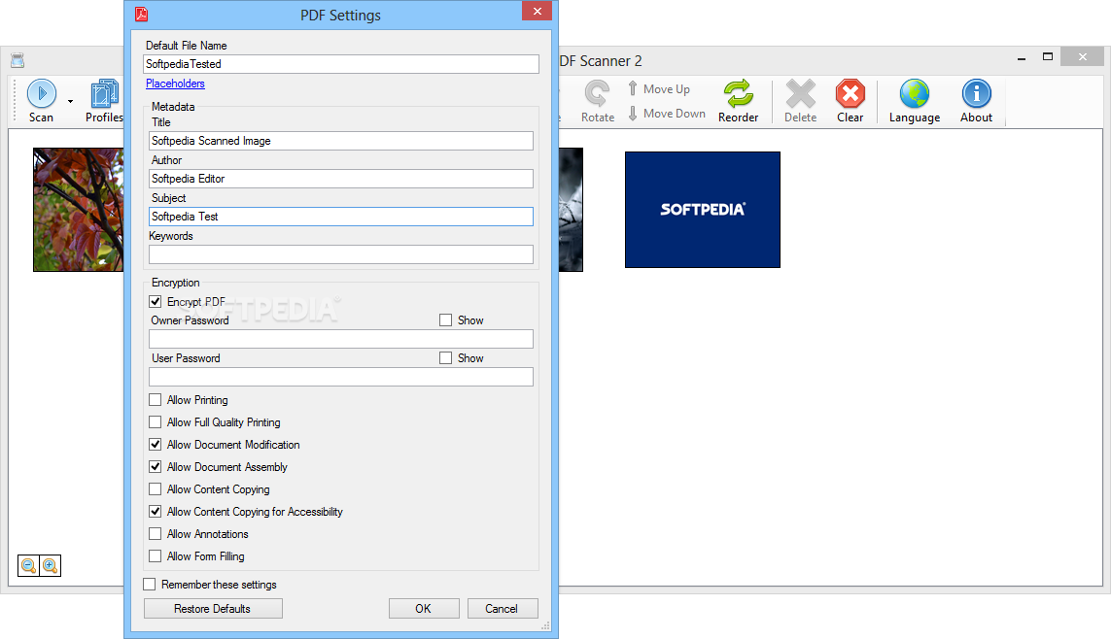Click the Scan button icon
This screenshot has height=639, width=1111.
(x=41, y=93)
